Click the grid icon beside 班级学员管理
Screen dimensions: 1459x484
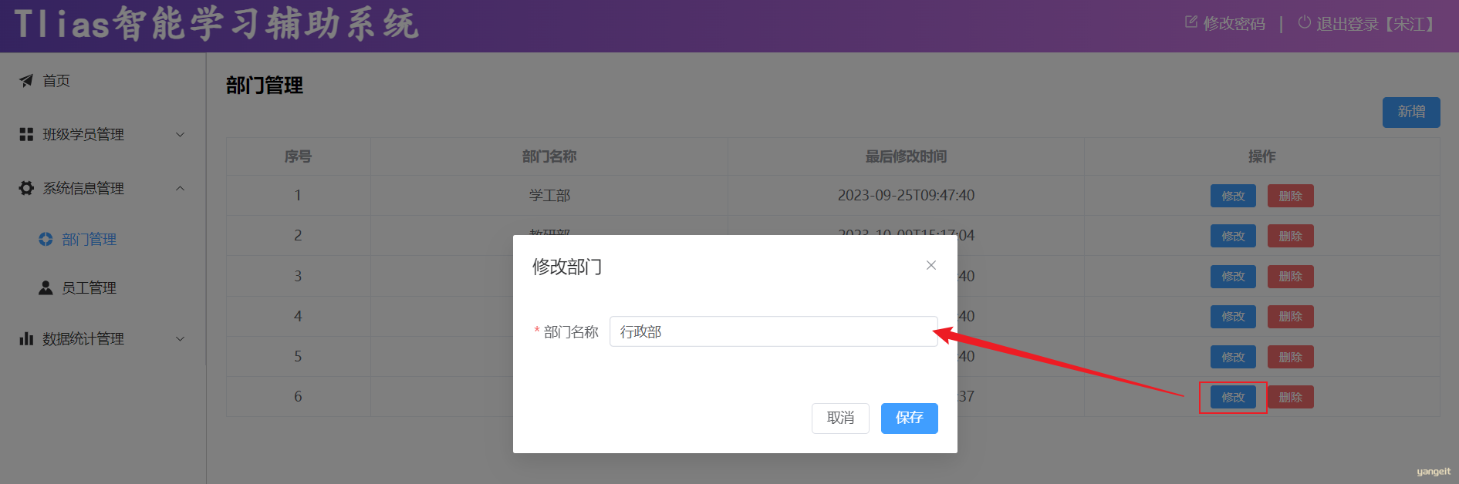(26, 134)
